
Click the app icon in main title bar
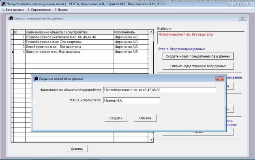coord(3,4)
